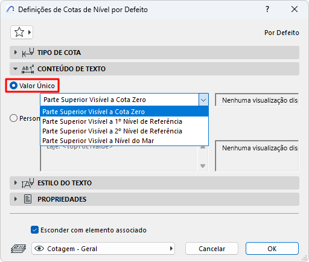This screenshot has height=262, width=309.
Task: Choose Parte Superior Visível a 1º Nível de Referência
Action: coord(124,121)
